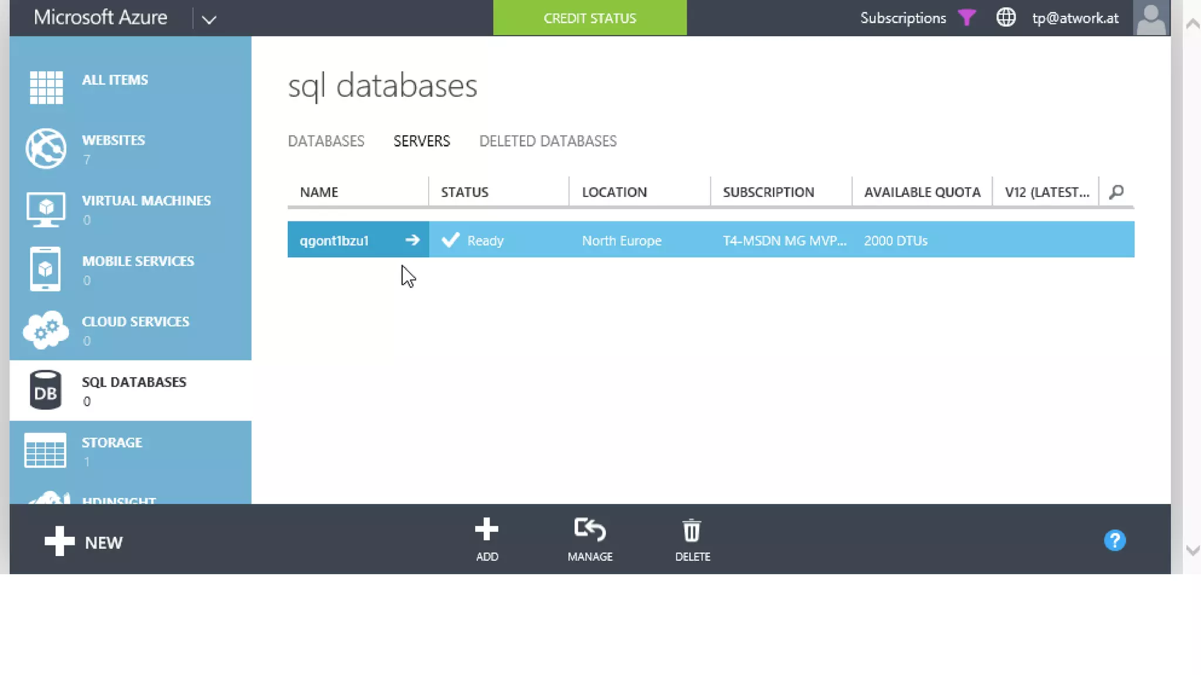Expand the Microsoft Azure chevron dropdown
Image resolution: width=1201 pixels, height=675 pixels.
click(209, 19)
